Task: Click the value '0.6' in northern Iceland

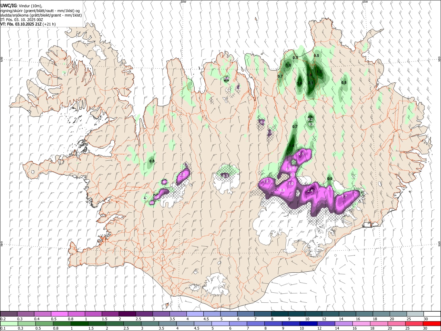Action: (226, 79)
